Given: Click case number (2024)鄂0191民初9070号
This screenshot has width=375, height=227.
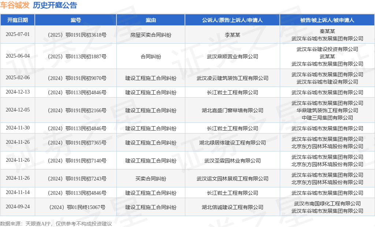Looking at the screenshot, I should tap(77, 78).
